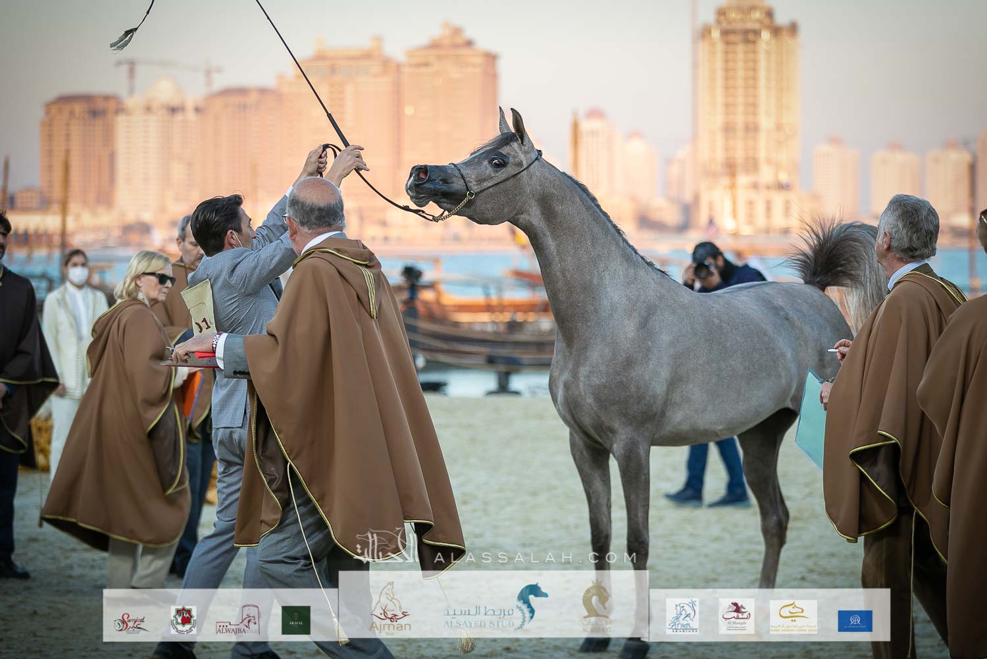The image size is (987, 659).
Task: Click the ALASSALAH.COM watermark text
Action: point(536,558)
